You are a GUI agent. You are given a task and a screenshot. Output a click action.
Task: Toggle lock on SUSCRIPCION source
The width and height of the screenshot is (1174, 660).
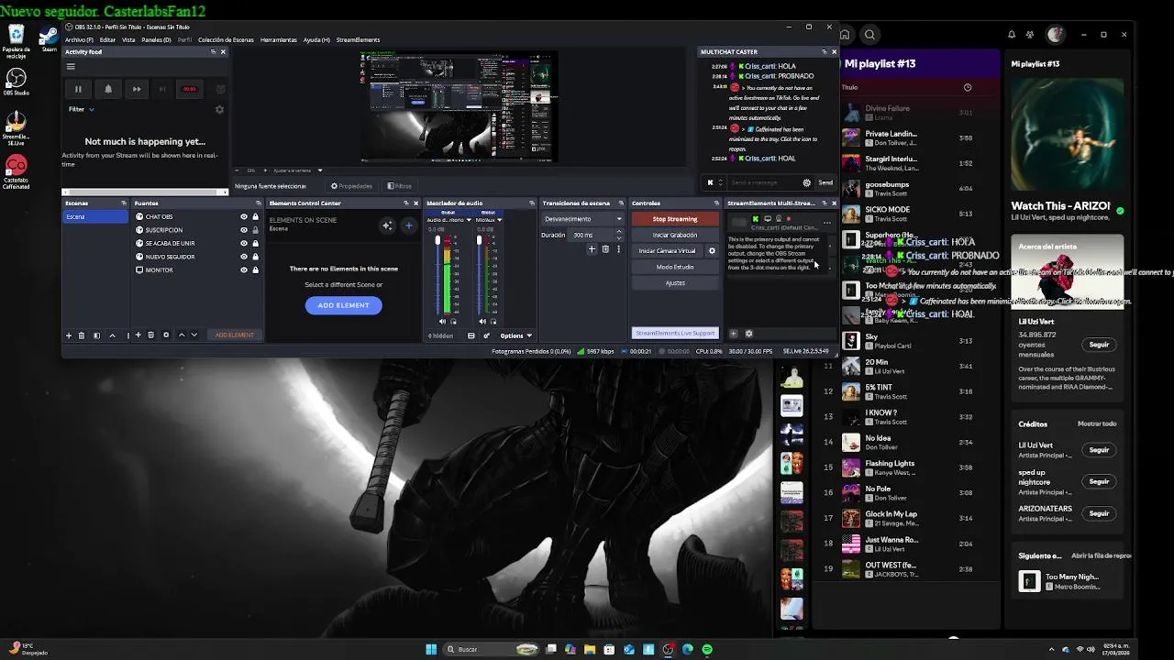(255, 230)
